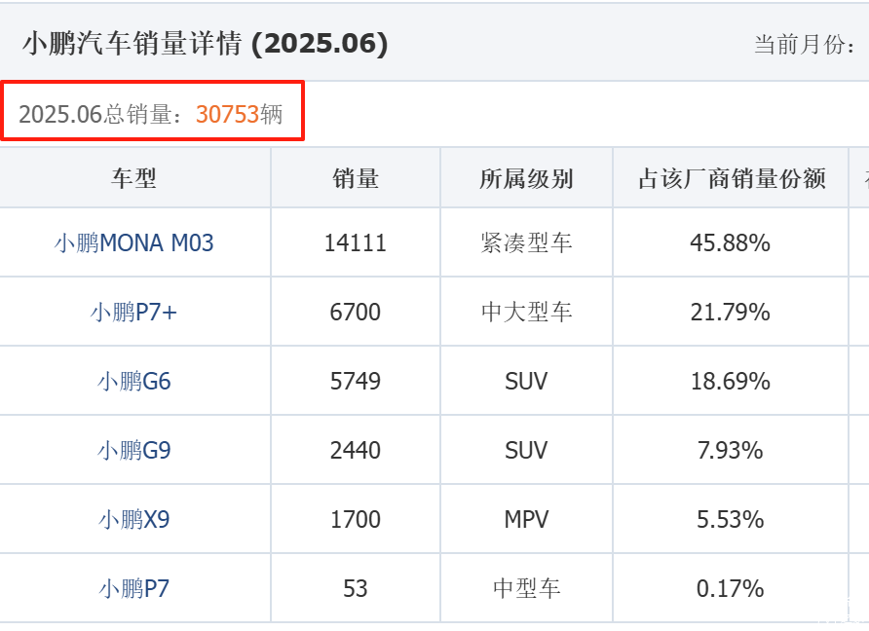This screenshot has height=631, width=869.
Task: Click the 占该厂商销量份额 column header
Action: click(731, 178)
